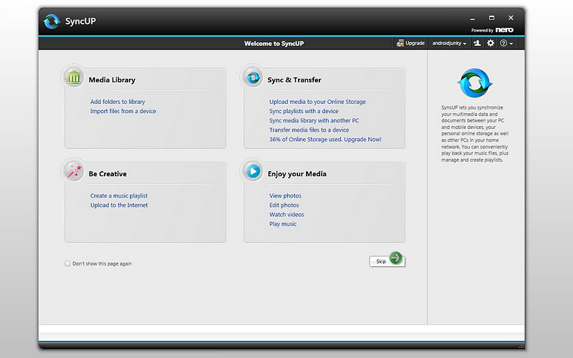Enable Don't show this page again
This screenshot has height=358, width=573.
pyautogui.click(x=68, y=263)
